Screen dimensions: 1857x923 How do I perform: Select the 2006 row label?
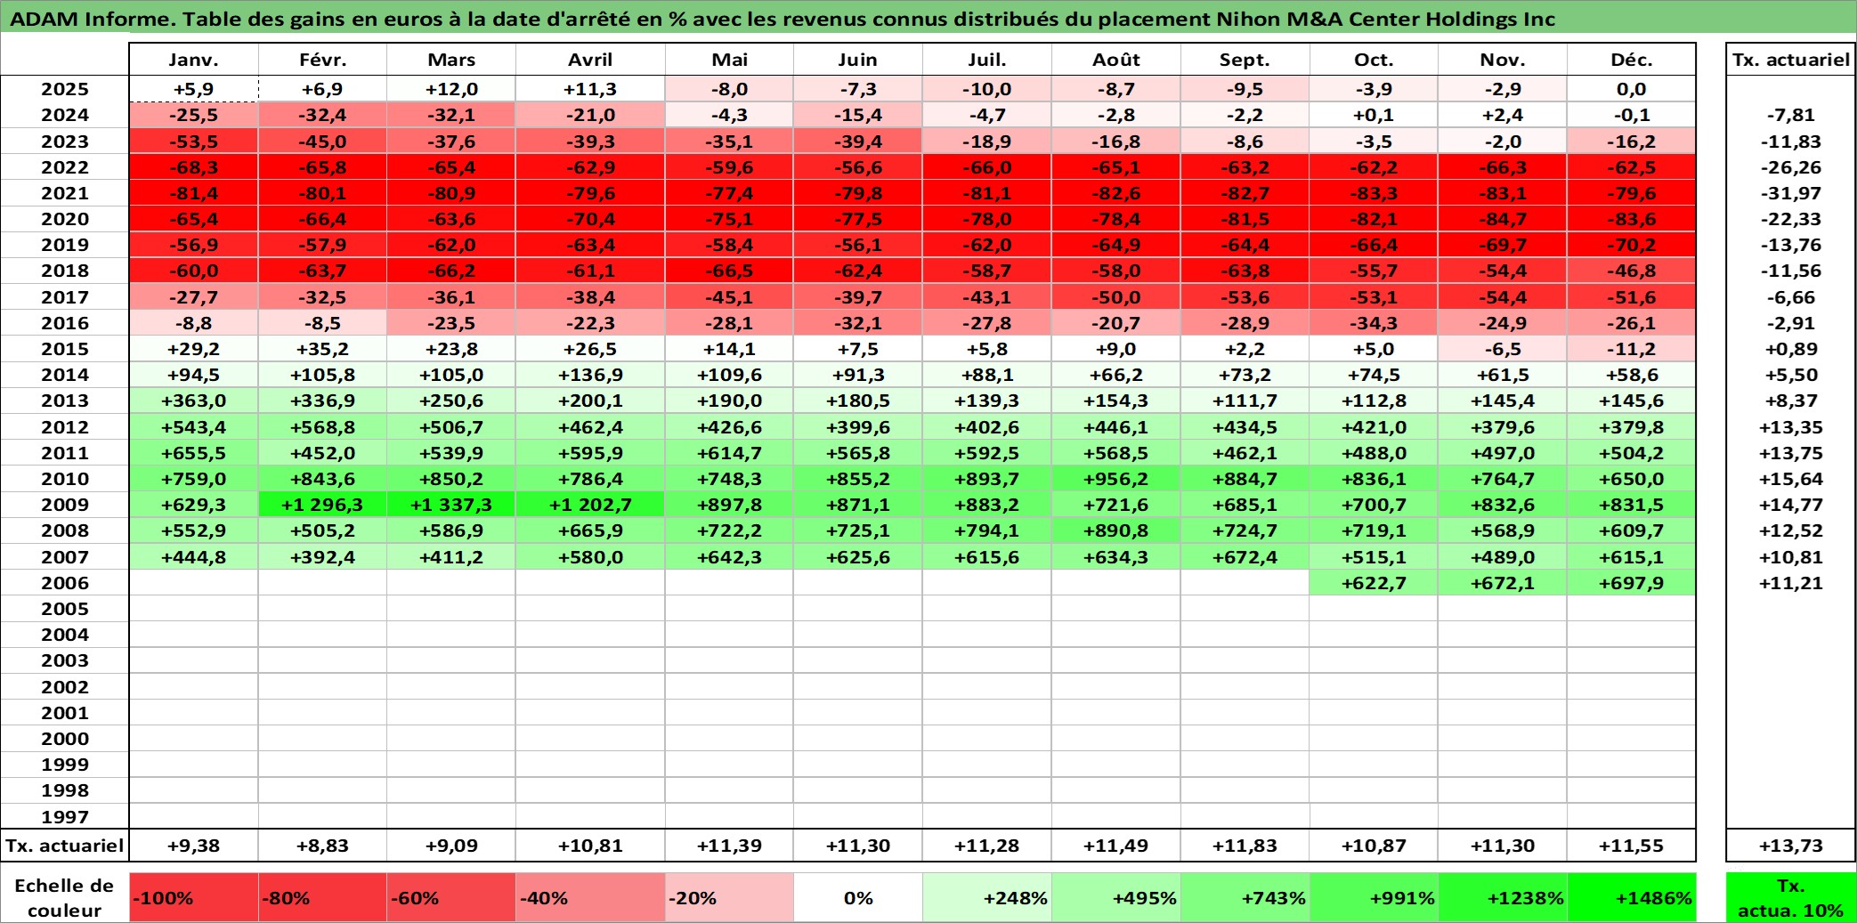coord(65,583)
